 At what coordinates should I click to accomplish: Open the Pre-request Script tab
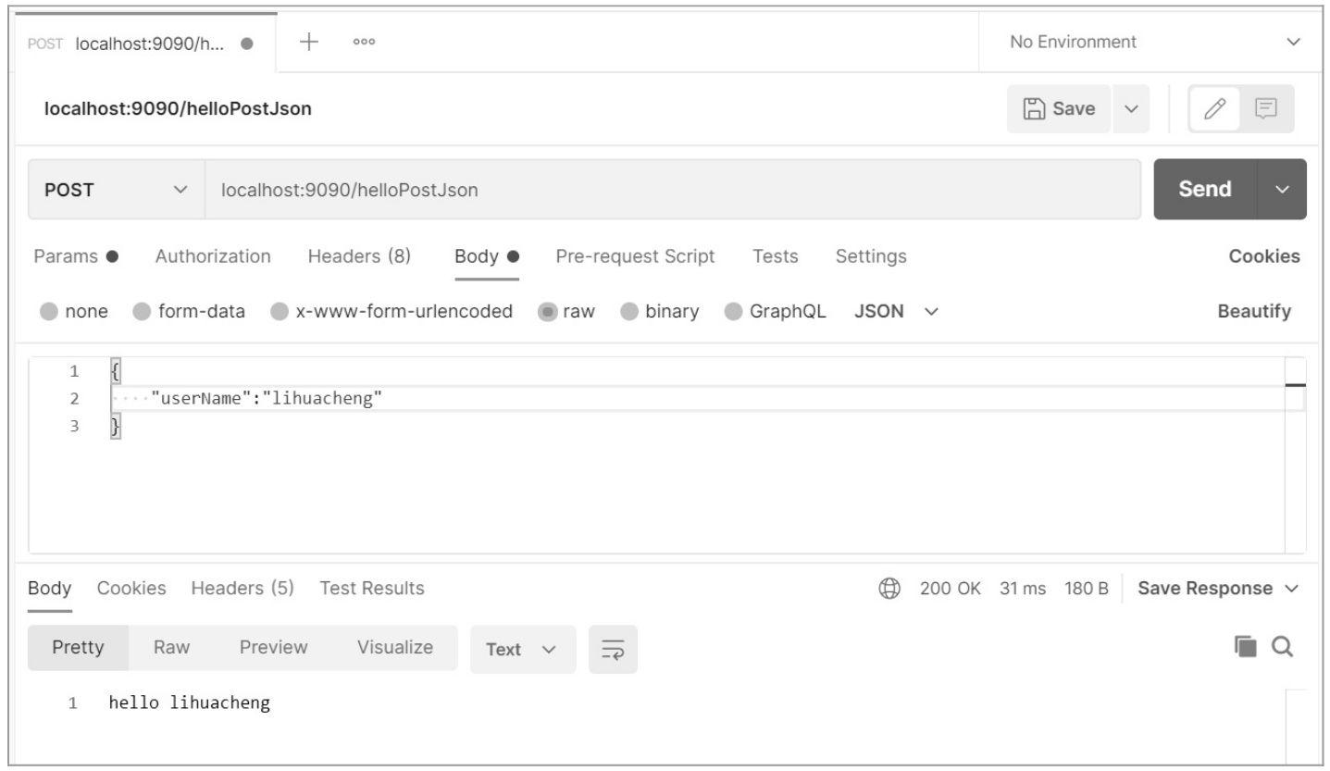click(635, 255)
